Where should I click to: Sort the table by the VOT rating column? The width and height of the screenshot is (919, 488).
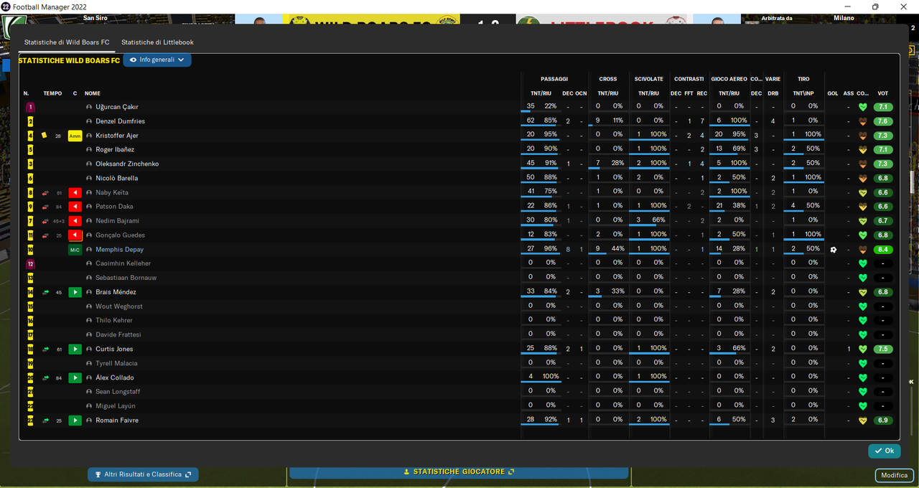pos(882,93)
